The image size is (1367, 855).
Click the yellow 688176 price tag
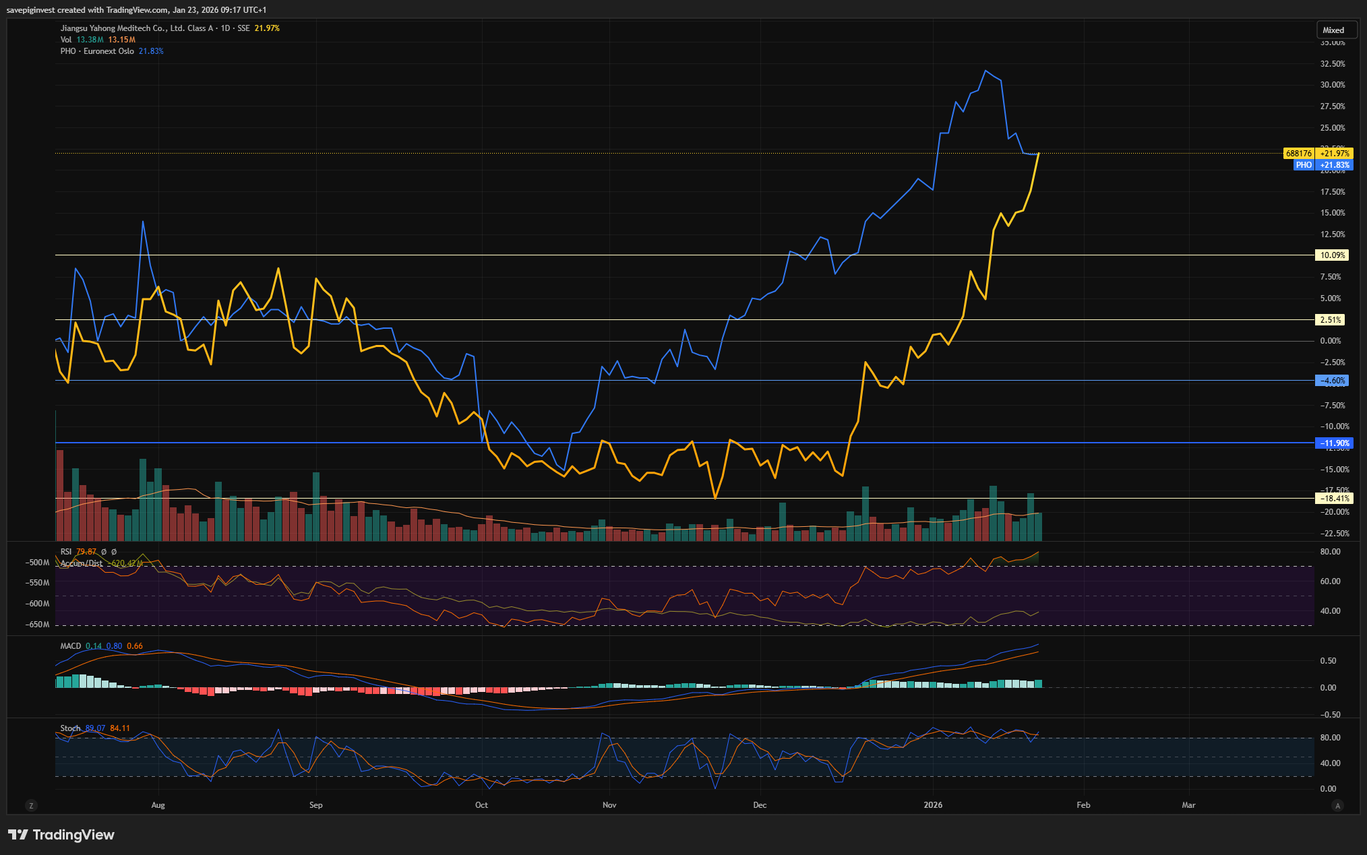click(x=1298, y=154)
